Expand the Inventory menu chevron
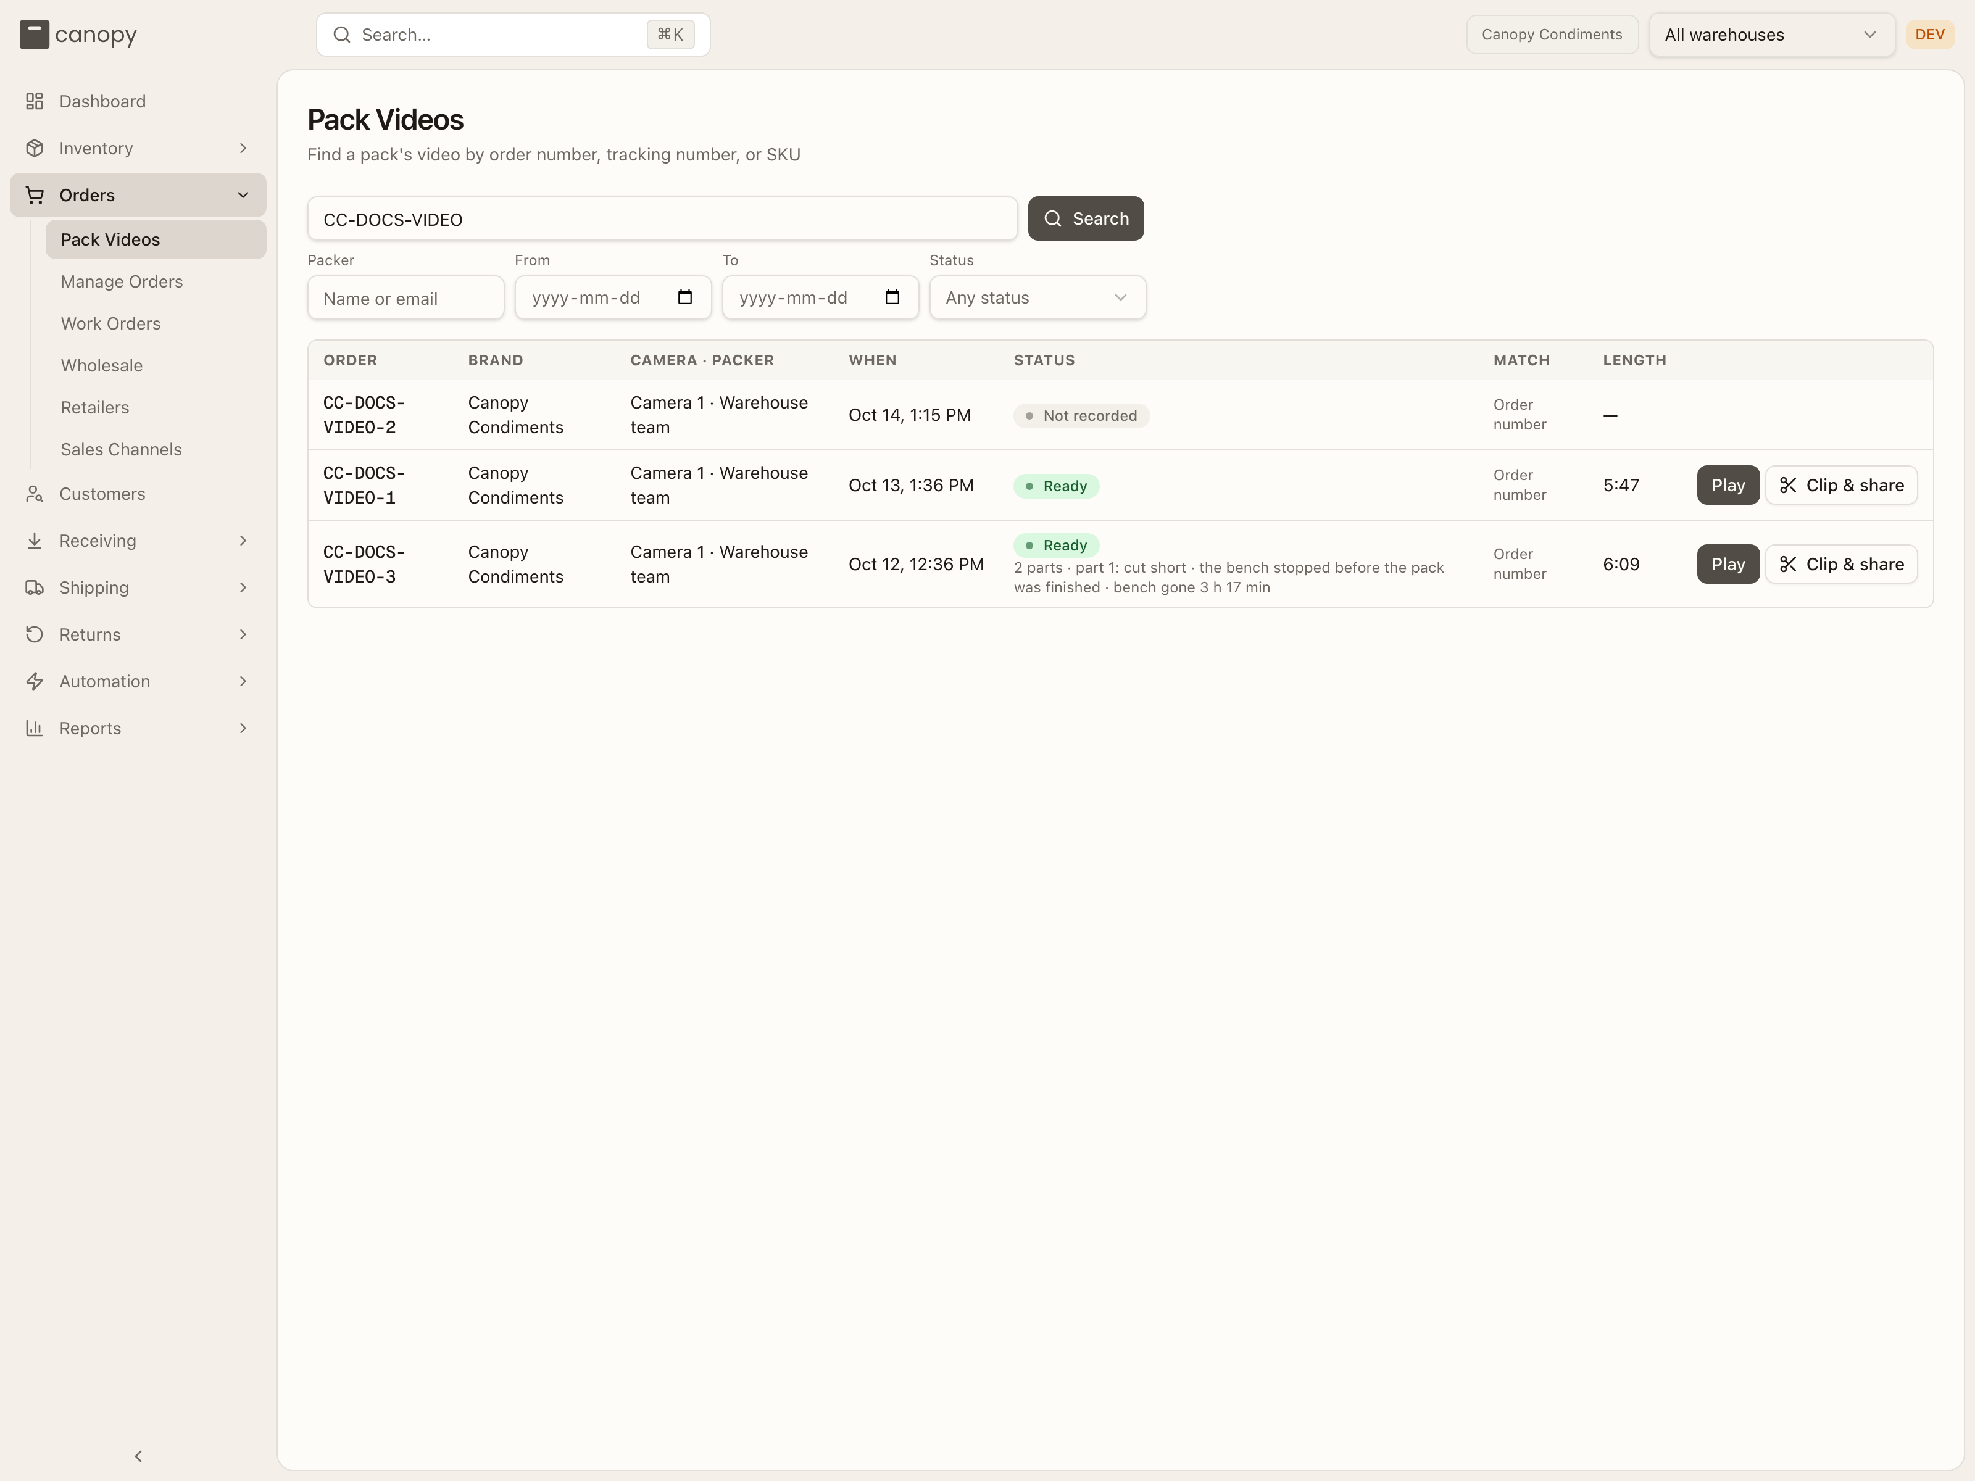The image size is (1975, 1481). click(243, 148)
